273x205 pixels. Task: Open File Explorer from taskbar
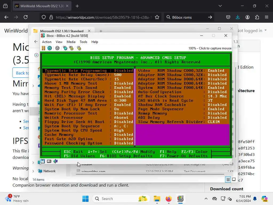point(157,199)
